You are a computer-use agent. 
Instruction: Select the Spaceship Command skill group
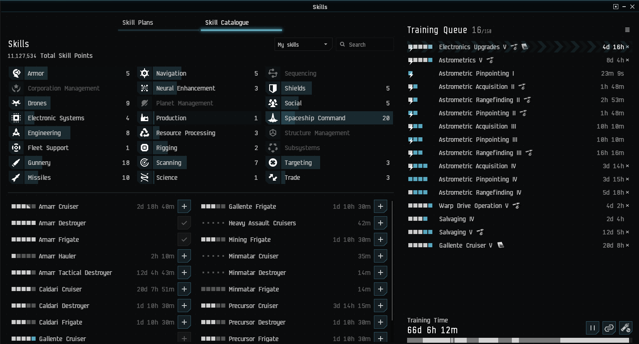(329, 118)
